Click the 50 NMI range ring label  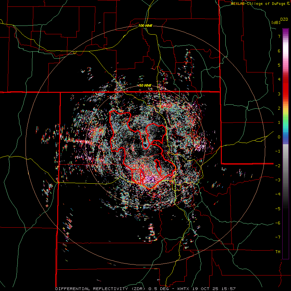[x=145, y=86]
